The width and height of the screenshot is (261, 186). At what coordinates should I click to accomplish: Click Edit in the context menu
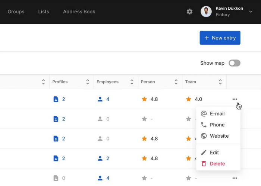[214, 153]
